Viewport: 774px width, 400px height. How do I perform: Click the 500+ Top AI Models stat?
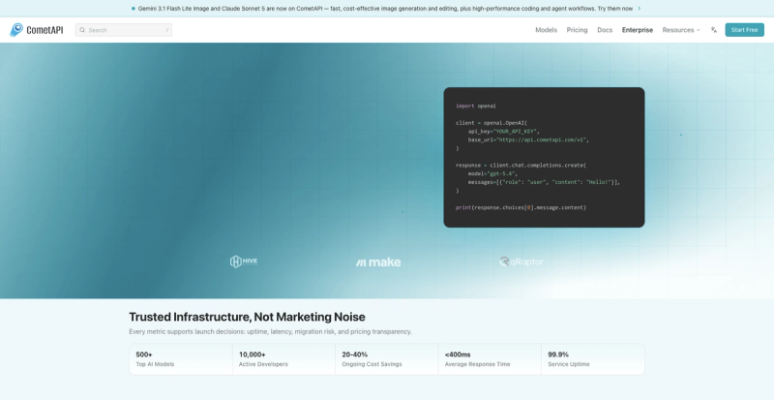tap(181, 359)
